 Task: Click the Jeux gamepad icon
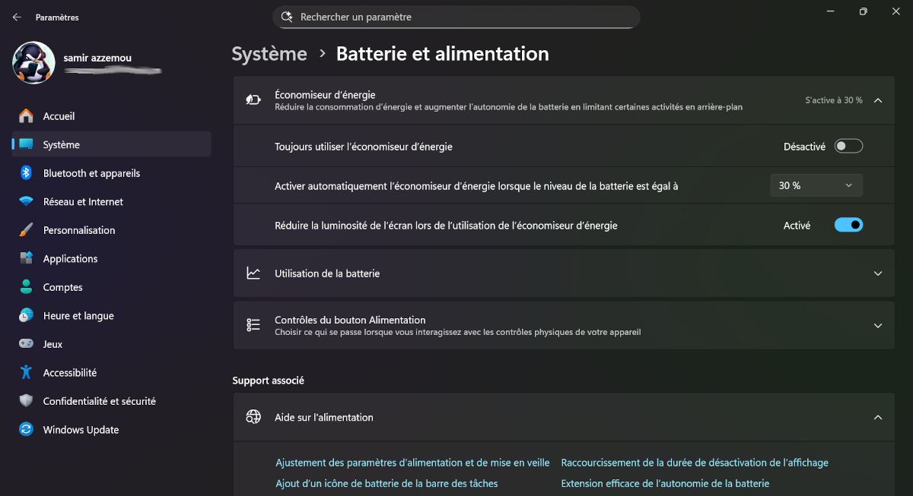pyautogui.click(x=27, y=344)
